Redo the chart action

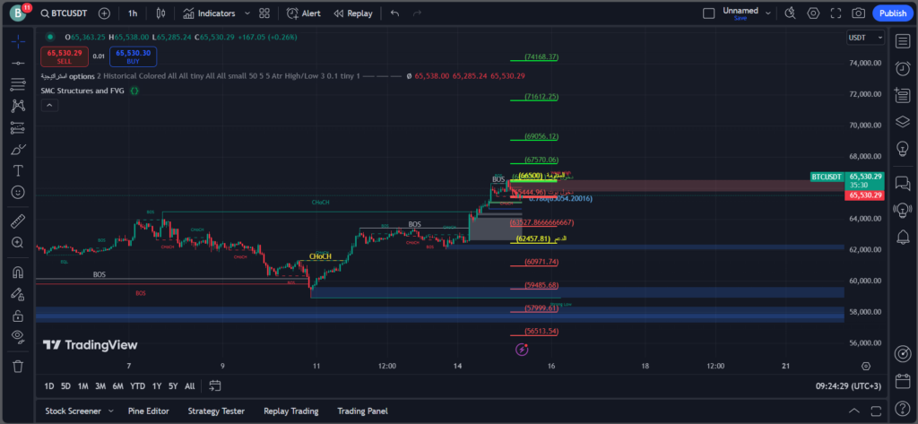pyautogui.click(x=417, y=13)
